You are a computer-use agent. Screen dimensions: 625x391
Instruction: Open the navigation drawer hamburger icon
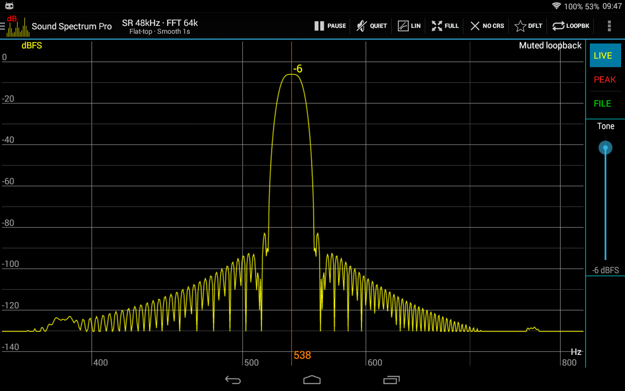(3, 26)
